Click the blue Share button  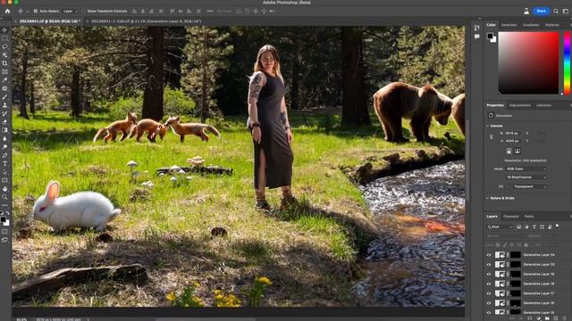pyautogui.click(x=541, y=12)
